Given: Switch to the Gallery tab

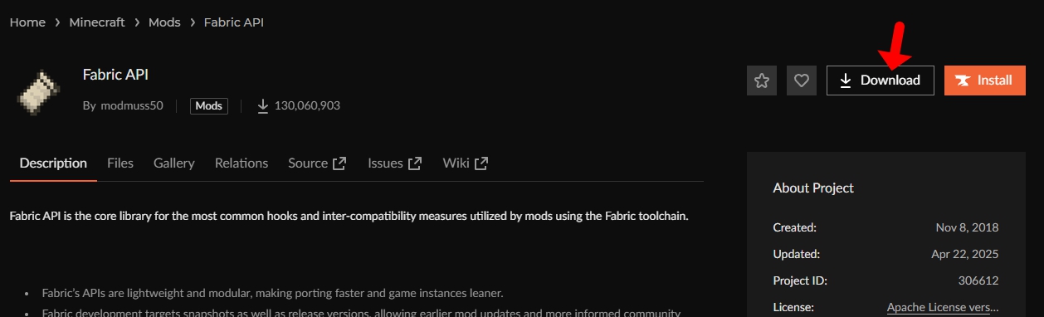Looking at the screenshot, I should coord(174,163).
